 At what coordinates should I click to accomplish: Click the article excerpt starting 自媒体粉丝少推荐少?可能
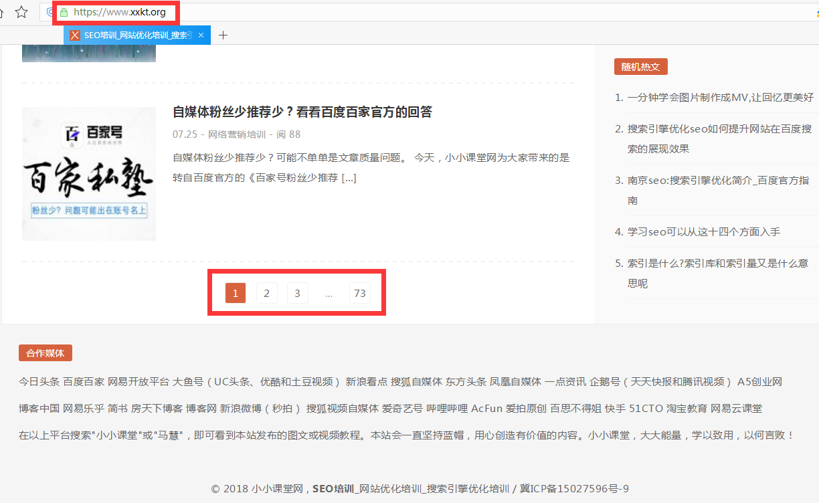(371, 168)
